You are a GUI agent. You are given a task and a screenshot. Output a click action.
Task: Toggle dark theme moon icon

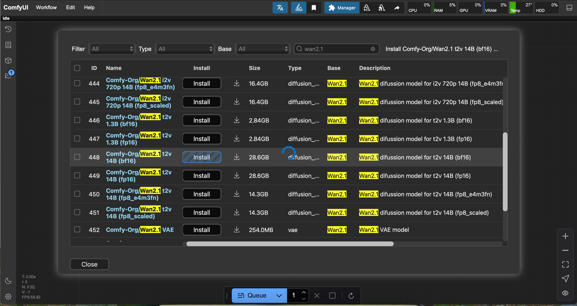coord(8,281)
